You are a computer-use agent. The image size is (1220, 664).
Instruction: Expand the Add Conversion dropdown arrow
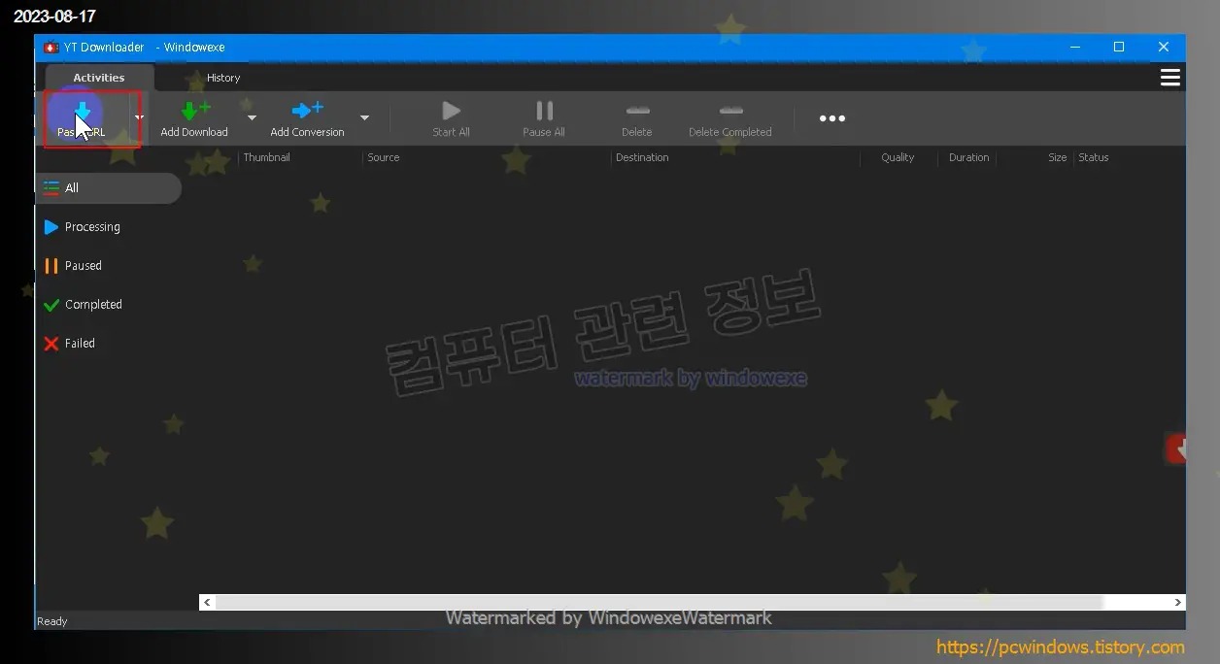[364, 117]
